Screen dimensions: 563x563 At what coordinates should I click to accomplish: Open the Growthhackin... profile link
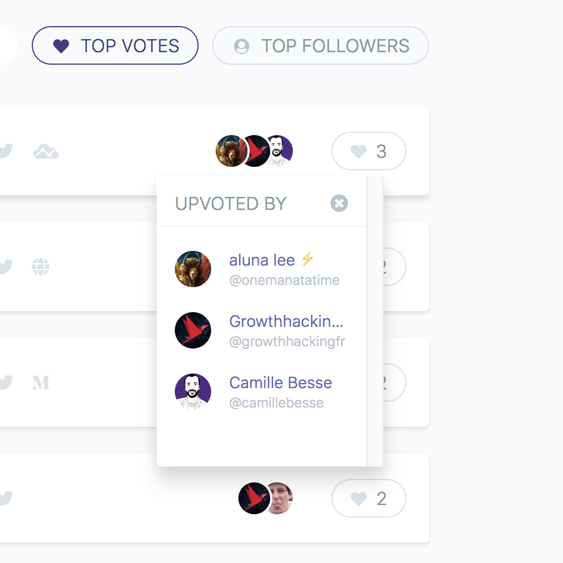click(286, 321)
